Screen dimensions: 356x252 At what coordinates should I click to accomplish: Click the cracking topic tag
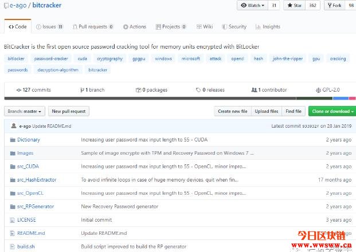tap(338, 59)
